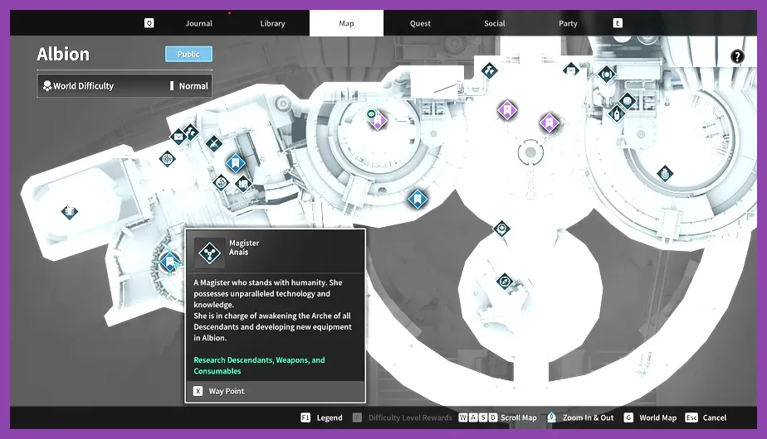The image size is (767, 439).
Task: Click the gear pin marker at the plaza's south exit
Action: (501, 228)
